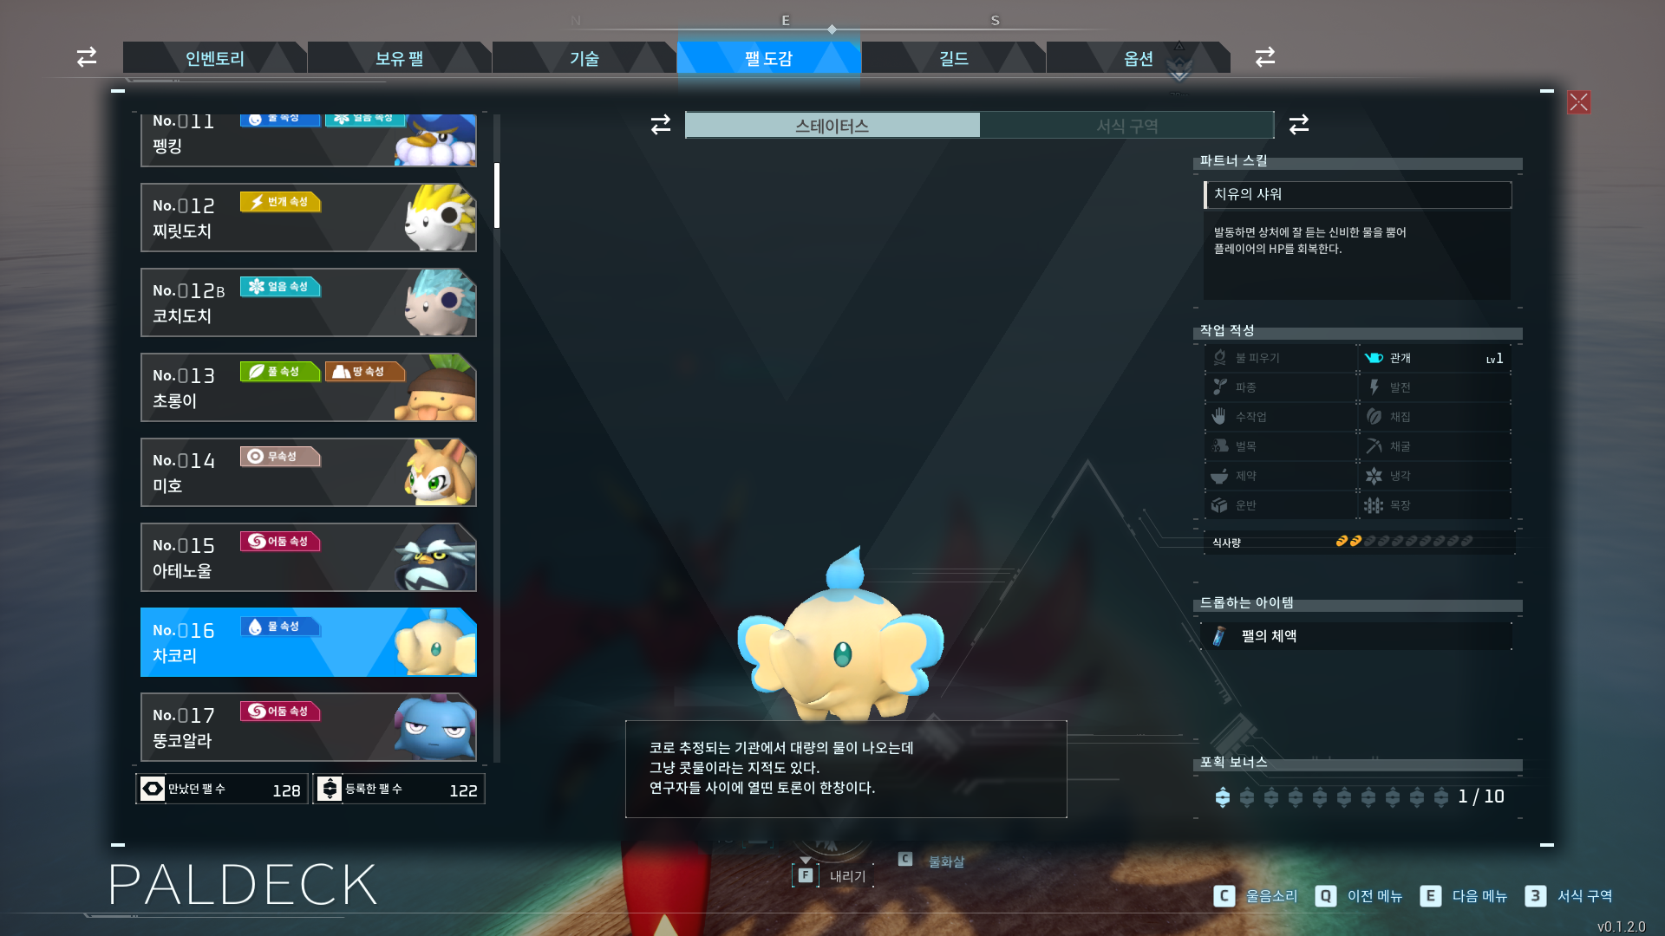Click swap arrows left of 스테이터스 tab
The width and height of the screenshot is (1665, 936).
(661, 125)
